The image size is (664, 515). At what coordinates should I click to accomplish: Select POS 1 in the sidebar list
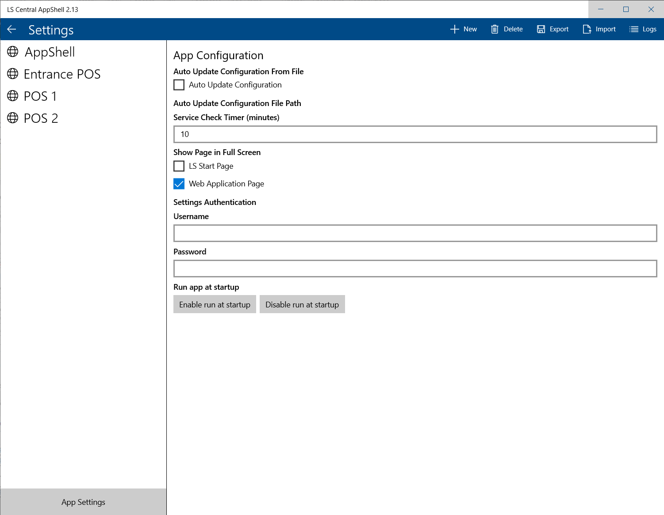click(x=40, y=96)
